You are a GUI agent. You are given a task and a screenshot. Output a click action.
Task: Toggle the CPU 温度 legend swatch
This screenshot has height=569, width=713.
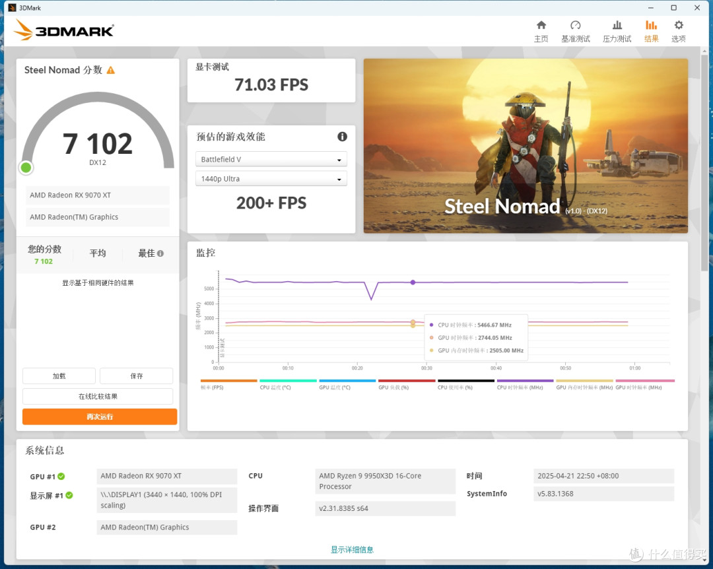[x=288, y=384]
